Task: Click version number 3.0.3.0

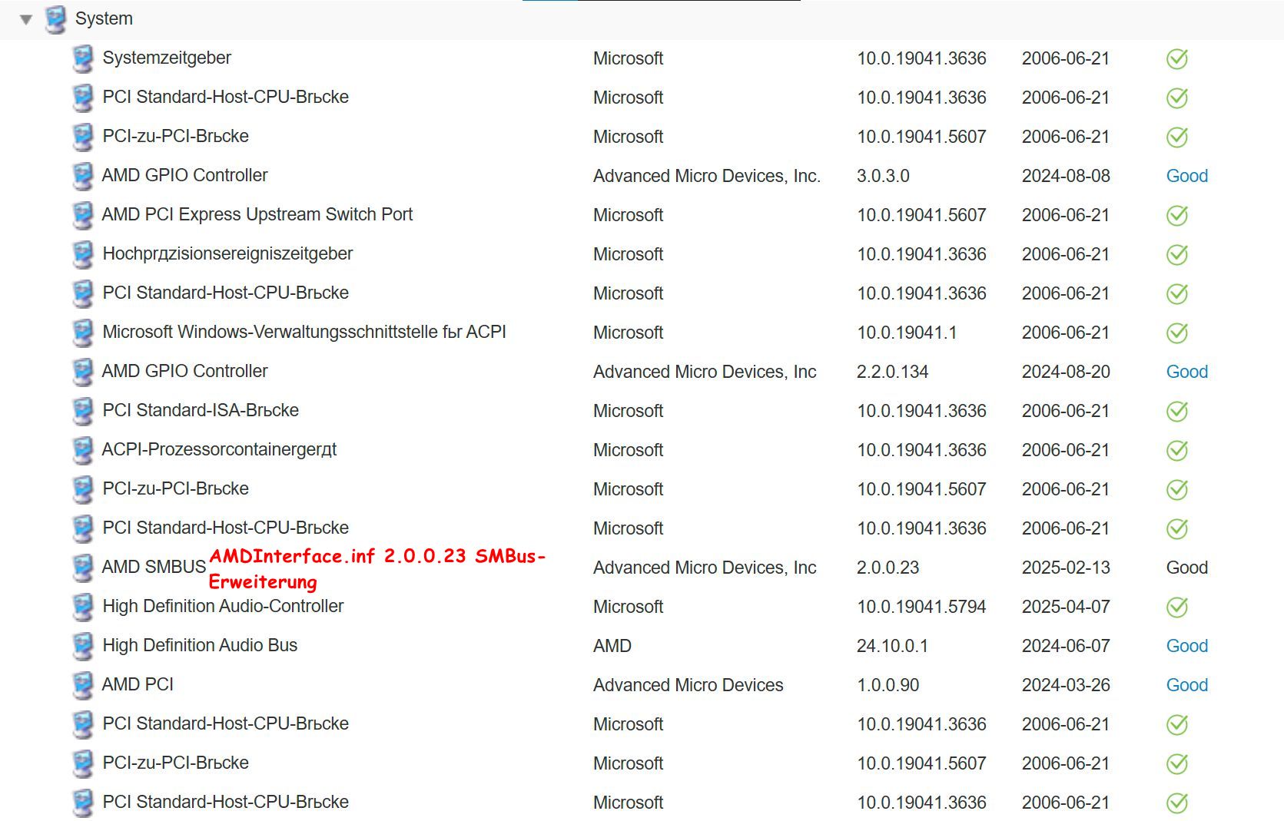Action: pyautogui.click(x=883, y=176)
